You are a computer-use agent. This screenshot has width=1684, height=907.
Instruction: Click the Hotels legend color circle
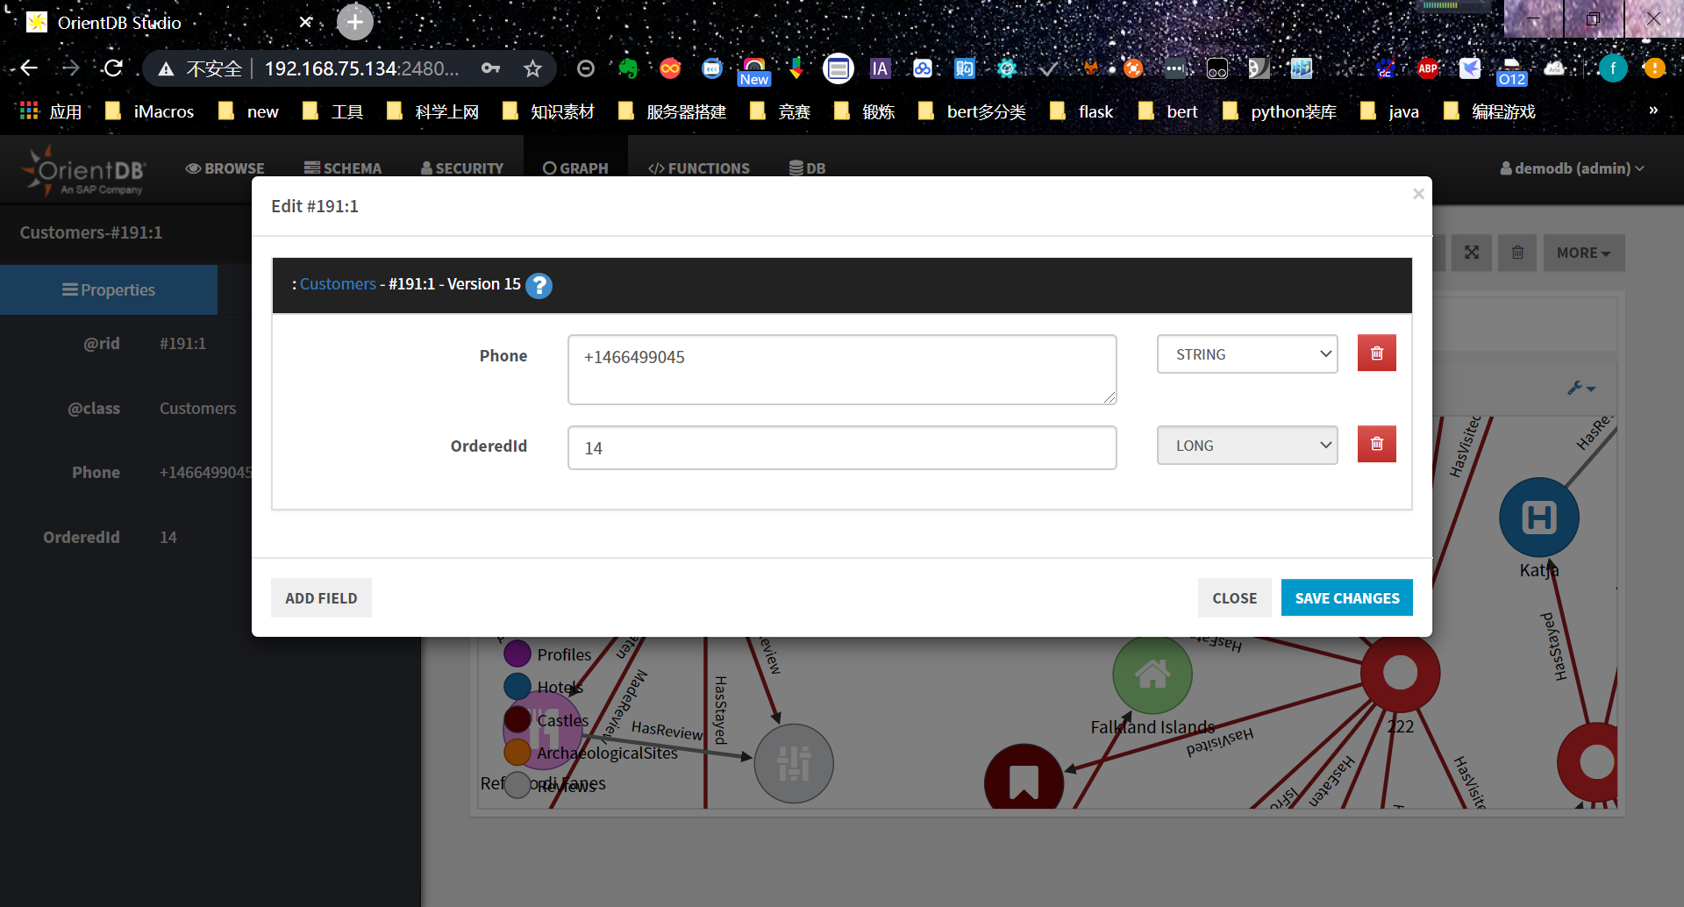point(517,686)
